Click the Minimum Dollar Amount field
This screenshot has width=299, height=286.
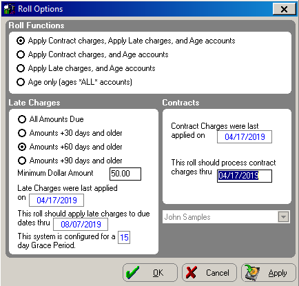click(x=125, y=174)
